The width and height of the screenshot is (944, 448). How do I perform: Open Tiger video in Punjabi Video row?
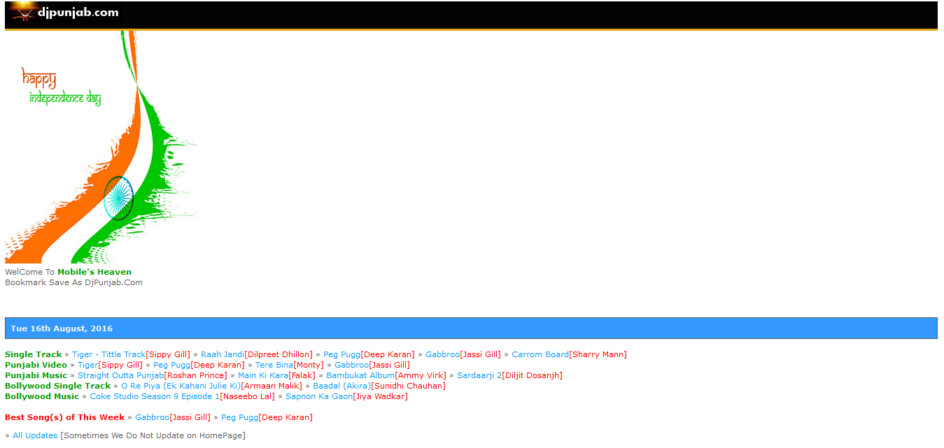coord(87,365)
